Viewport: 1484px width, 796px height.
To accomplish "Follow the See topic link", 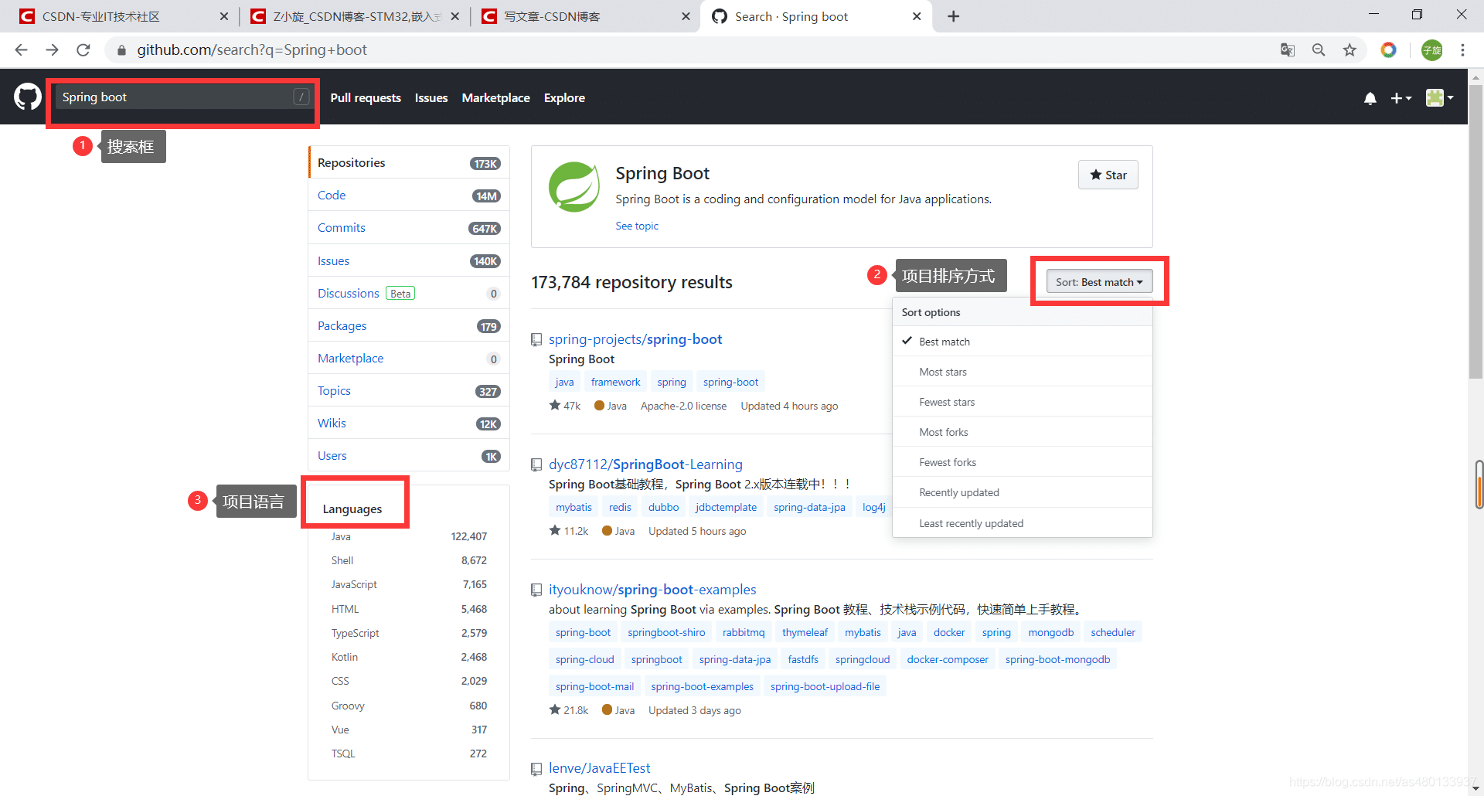I will (x=637, y=226).
